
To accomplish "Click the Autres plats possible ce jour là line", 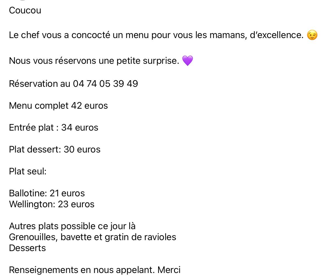I will 72,226.
